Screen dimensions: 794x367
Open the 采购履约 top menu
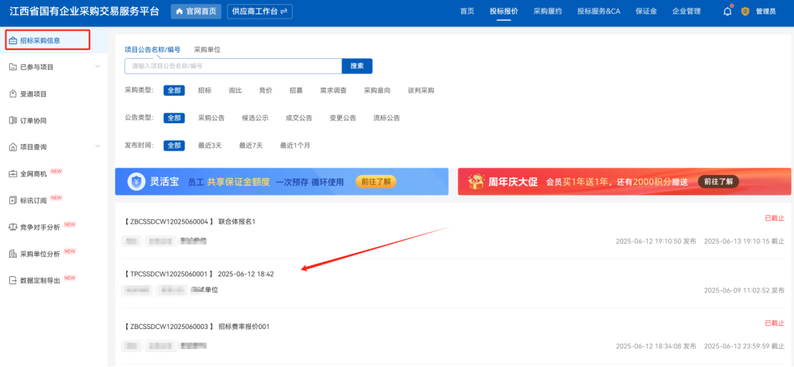tap(547, 11)
